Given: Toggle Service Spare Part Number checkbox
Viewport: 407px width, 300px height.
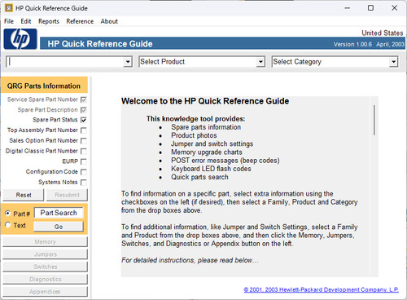Looking at the screenshot, I should [84, 99].
